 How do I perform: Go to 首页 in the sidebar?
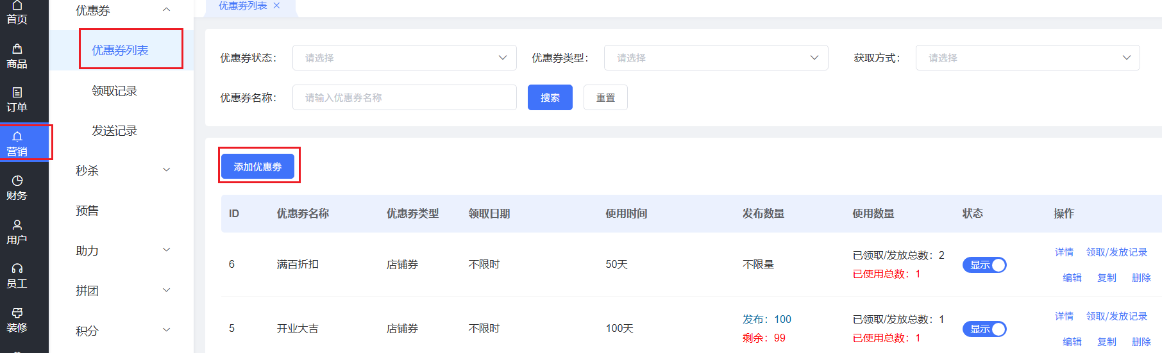pyautogui.click(x=17, y=13)
